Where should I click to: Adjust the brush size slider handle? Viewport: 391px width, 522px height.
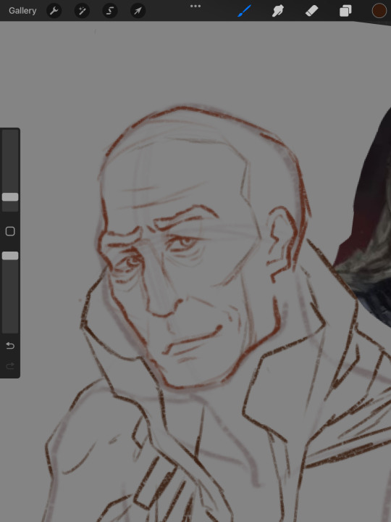coord(10,196)
